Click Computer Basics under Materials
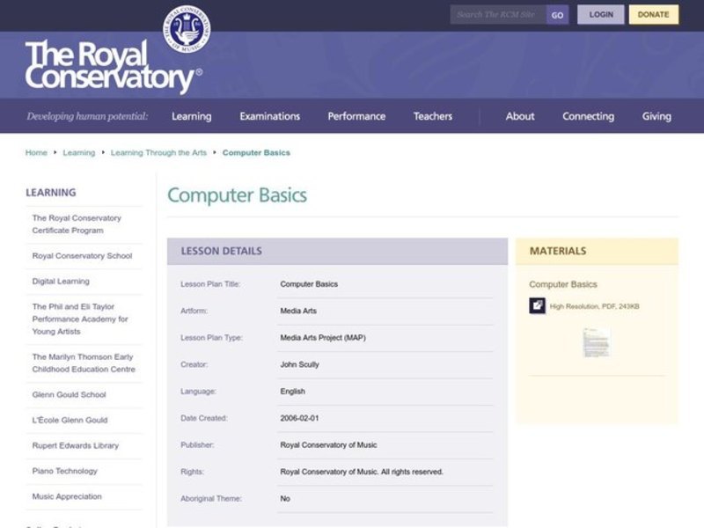 [561, 284]
